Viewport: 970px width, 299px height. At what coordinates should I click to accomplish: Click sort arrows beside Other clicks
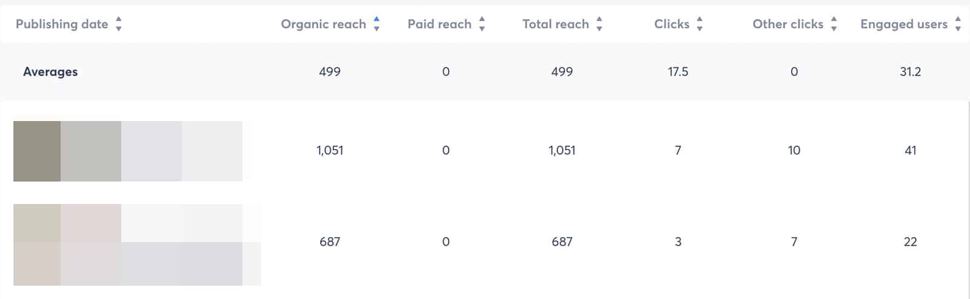[x=834, y=24]
